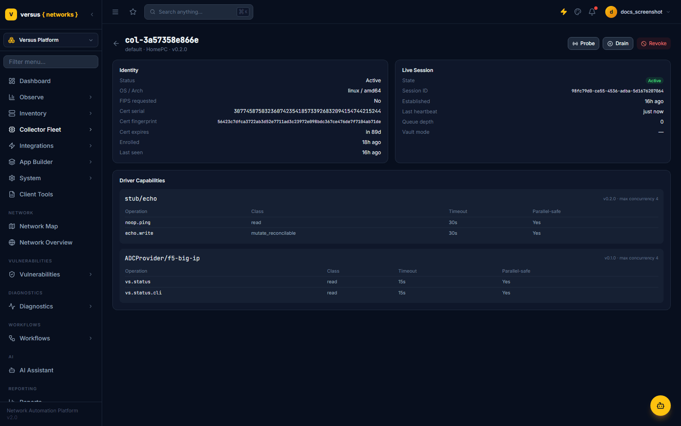
Task: Click the star favorite icon
Action: point(133,12)
